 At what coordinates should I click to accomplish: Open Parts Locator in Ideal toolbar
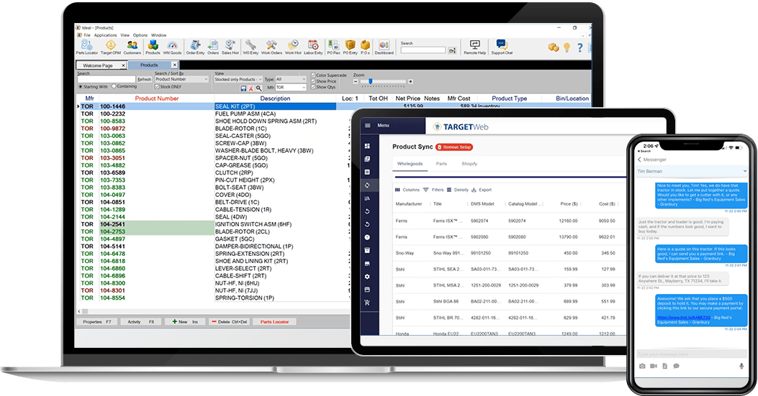[86, 47]
